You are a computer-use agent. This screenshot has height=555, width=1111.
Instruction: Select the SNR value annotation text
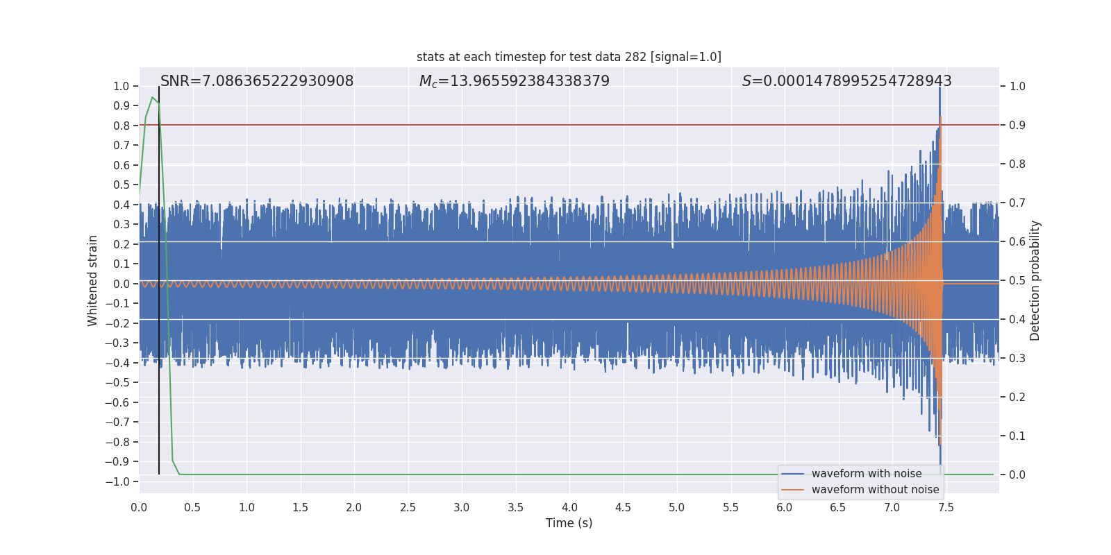[257, 81]
